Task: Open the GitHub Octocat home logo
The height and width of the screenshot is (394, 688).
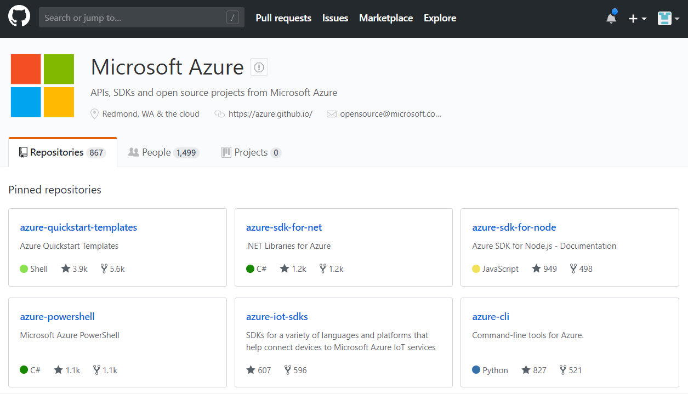Action: coord(19,16)
